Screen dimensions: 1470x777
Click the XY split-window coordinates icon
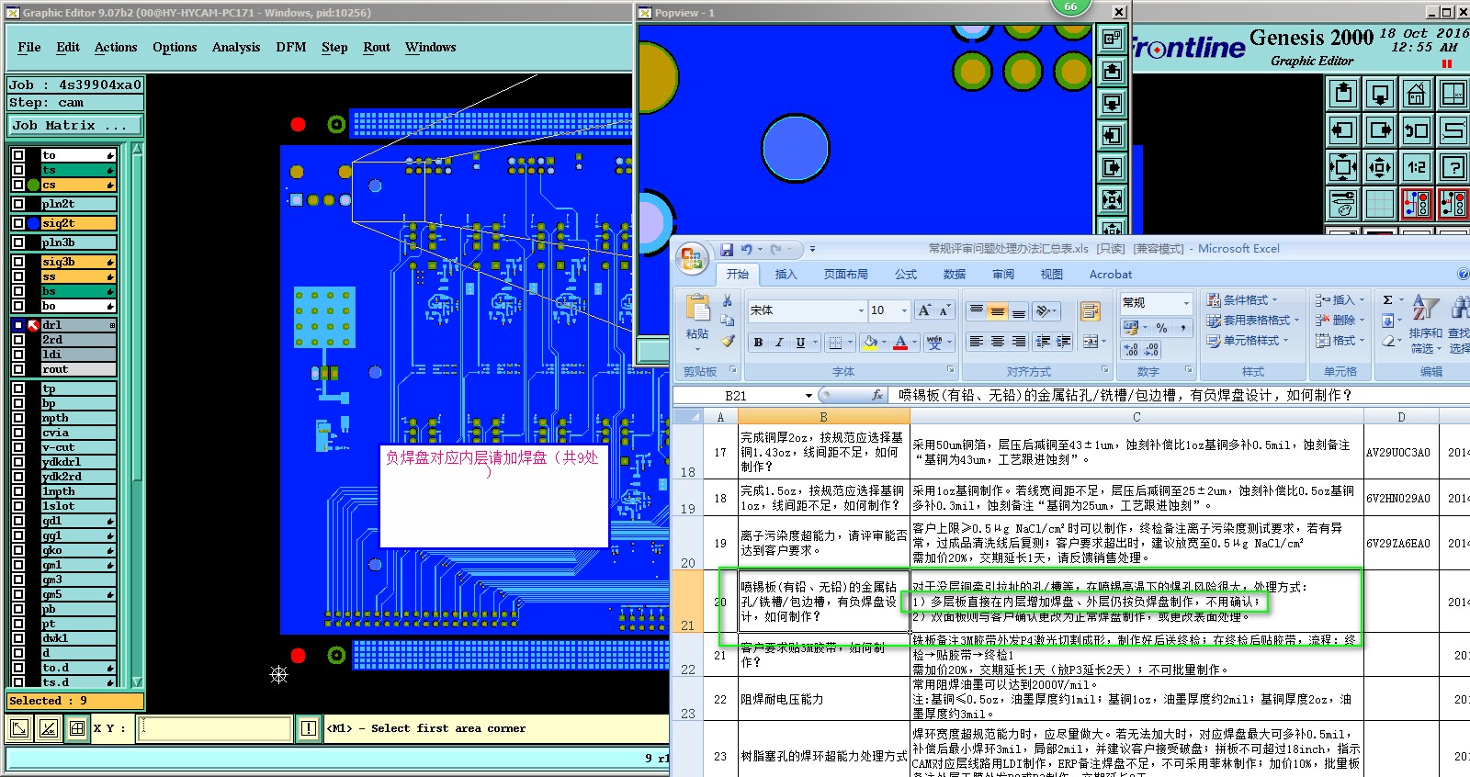1453,93
